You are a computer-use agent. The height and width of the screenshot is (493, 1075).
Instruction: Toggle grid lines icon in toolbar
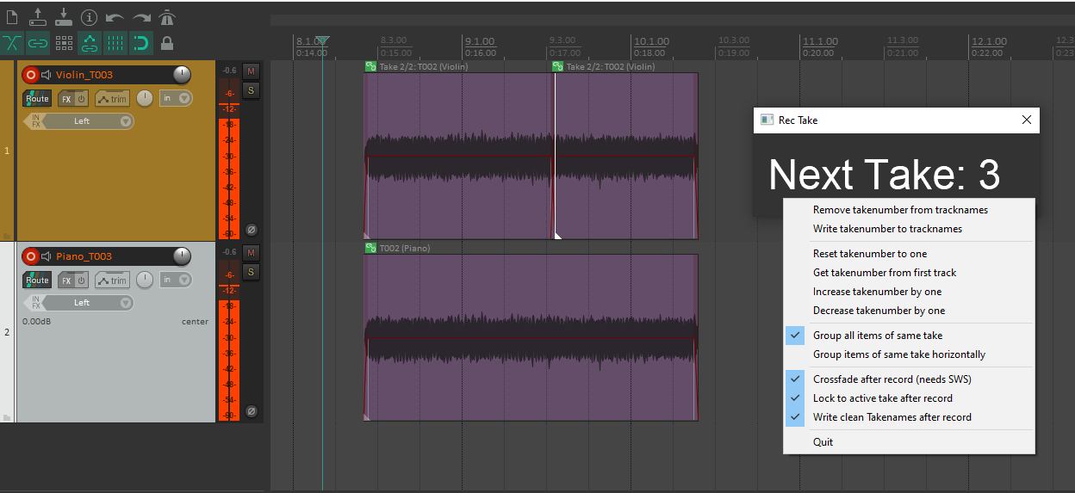(x=115, y=42)
